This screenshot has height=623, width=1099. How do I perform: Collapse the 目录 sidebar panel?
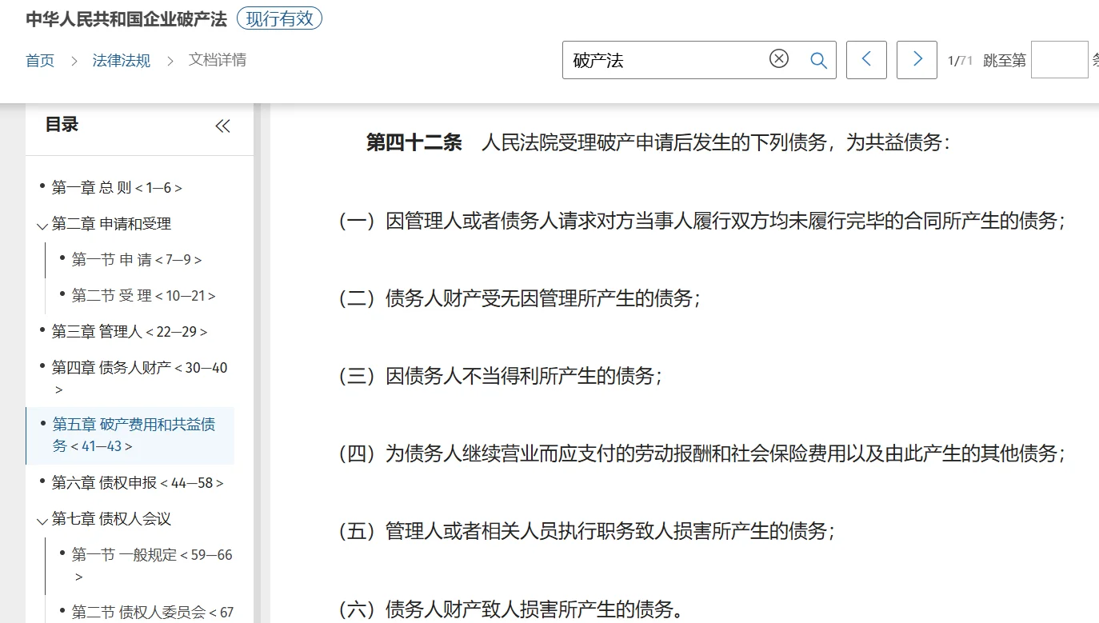[x=222, y=126]
